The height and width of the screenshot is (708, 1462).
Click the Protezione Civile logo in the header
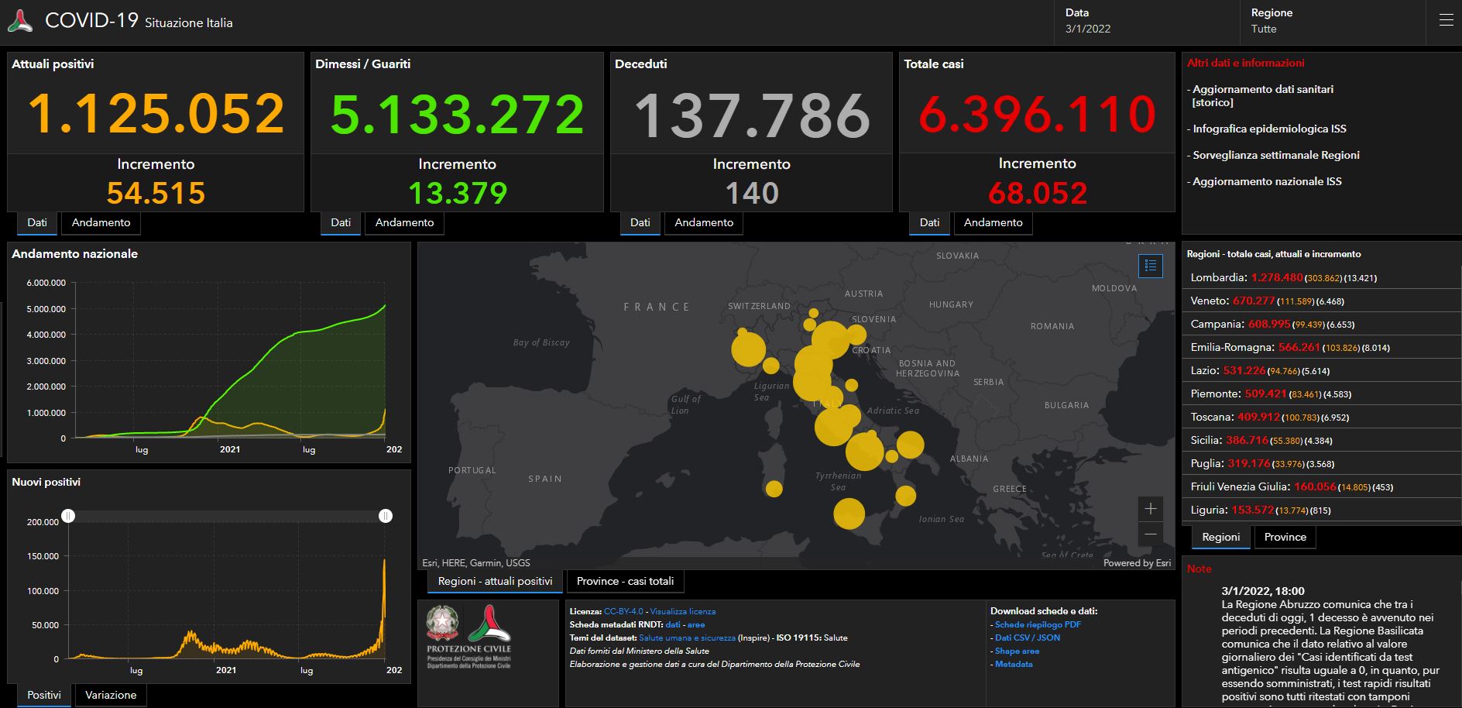pos(20,22)
